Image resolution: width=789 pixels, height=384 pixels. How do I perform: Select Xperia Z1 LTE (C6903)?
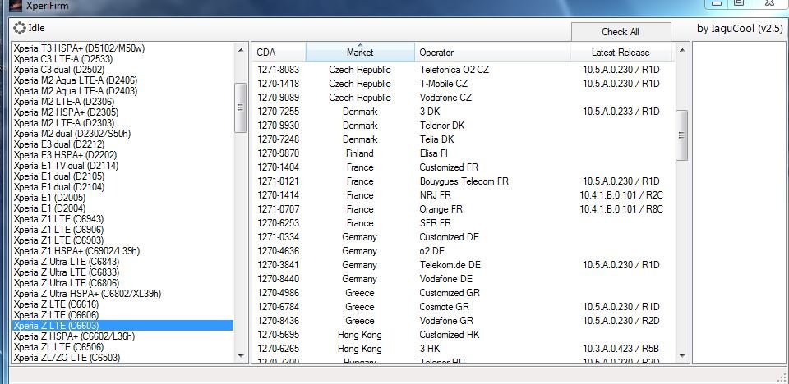pos(122,240)
